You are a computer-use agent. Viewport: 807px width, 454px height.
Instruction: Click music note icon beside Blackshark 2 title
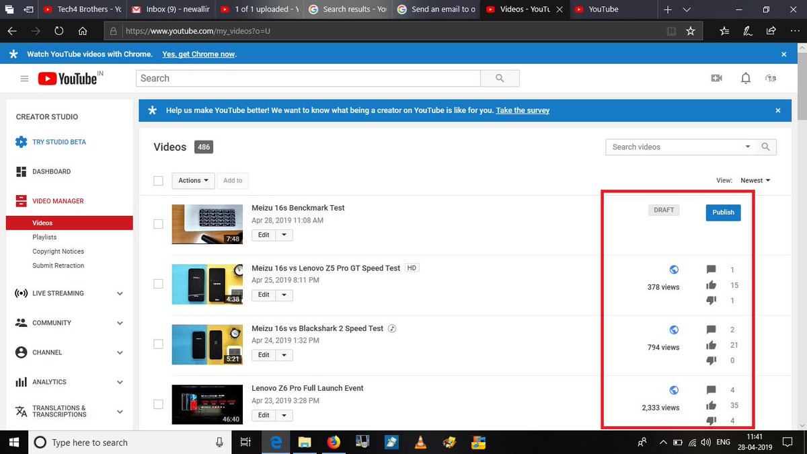(393, 329)
